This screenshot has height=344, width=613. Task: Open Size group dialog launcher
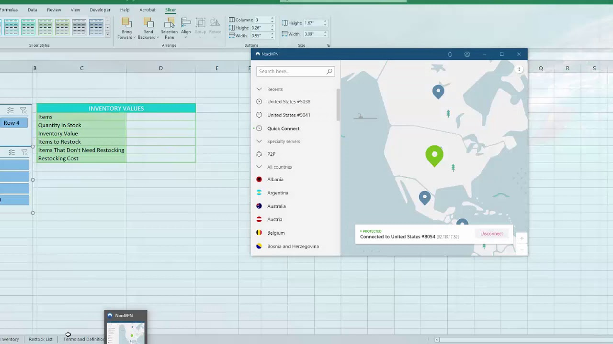328,45
